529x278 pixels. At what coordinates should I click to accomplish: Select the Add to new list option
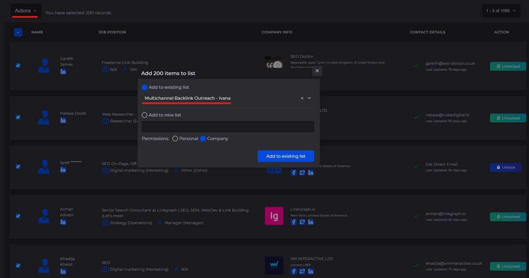click(x=145, y=115)
